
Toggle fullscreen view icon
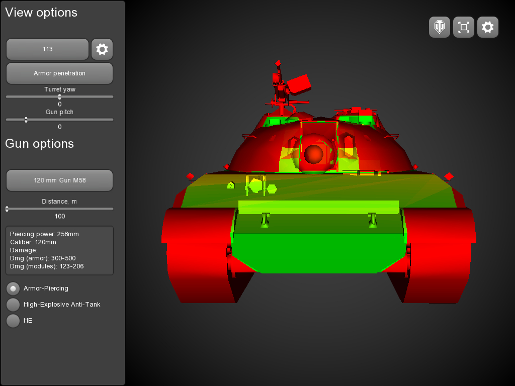(463, 27)
